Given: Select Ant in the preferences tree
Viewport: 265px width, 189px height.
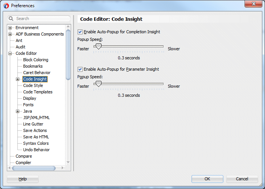Looking at the screenshot, I should pyautogui.click(x=19, y=40).
